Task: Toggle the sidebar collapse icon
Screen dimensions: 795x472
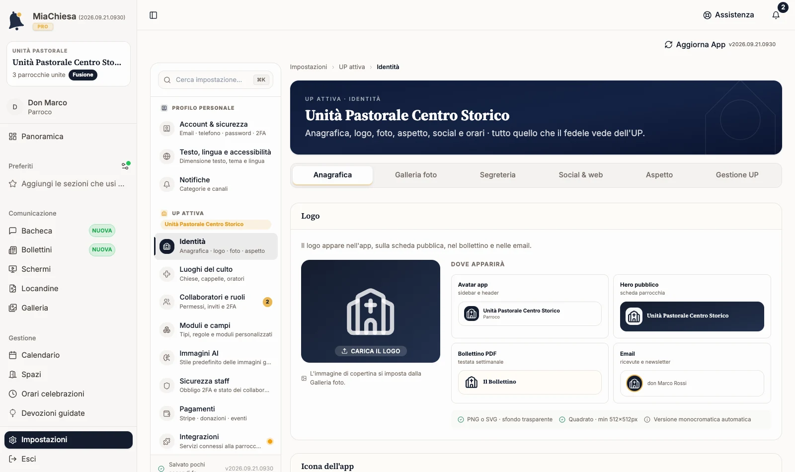Action: (154, 15)
